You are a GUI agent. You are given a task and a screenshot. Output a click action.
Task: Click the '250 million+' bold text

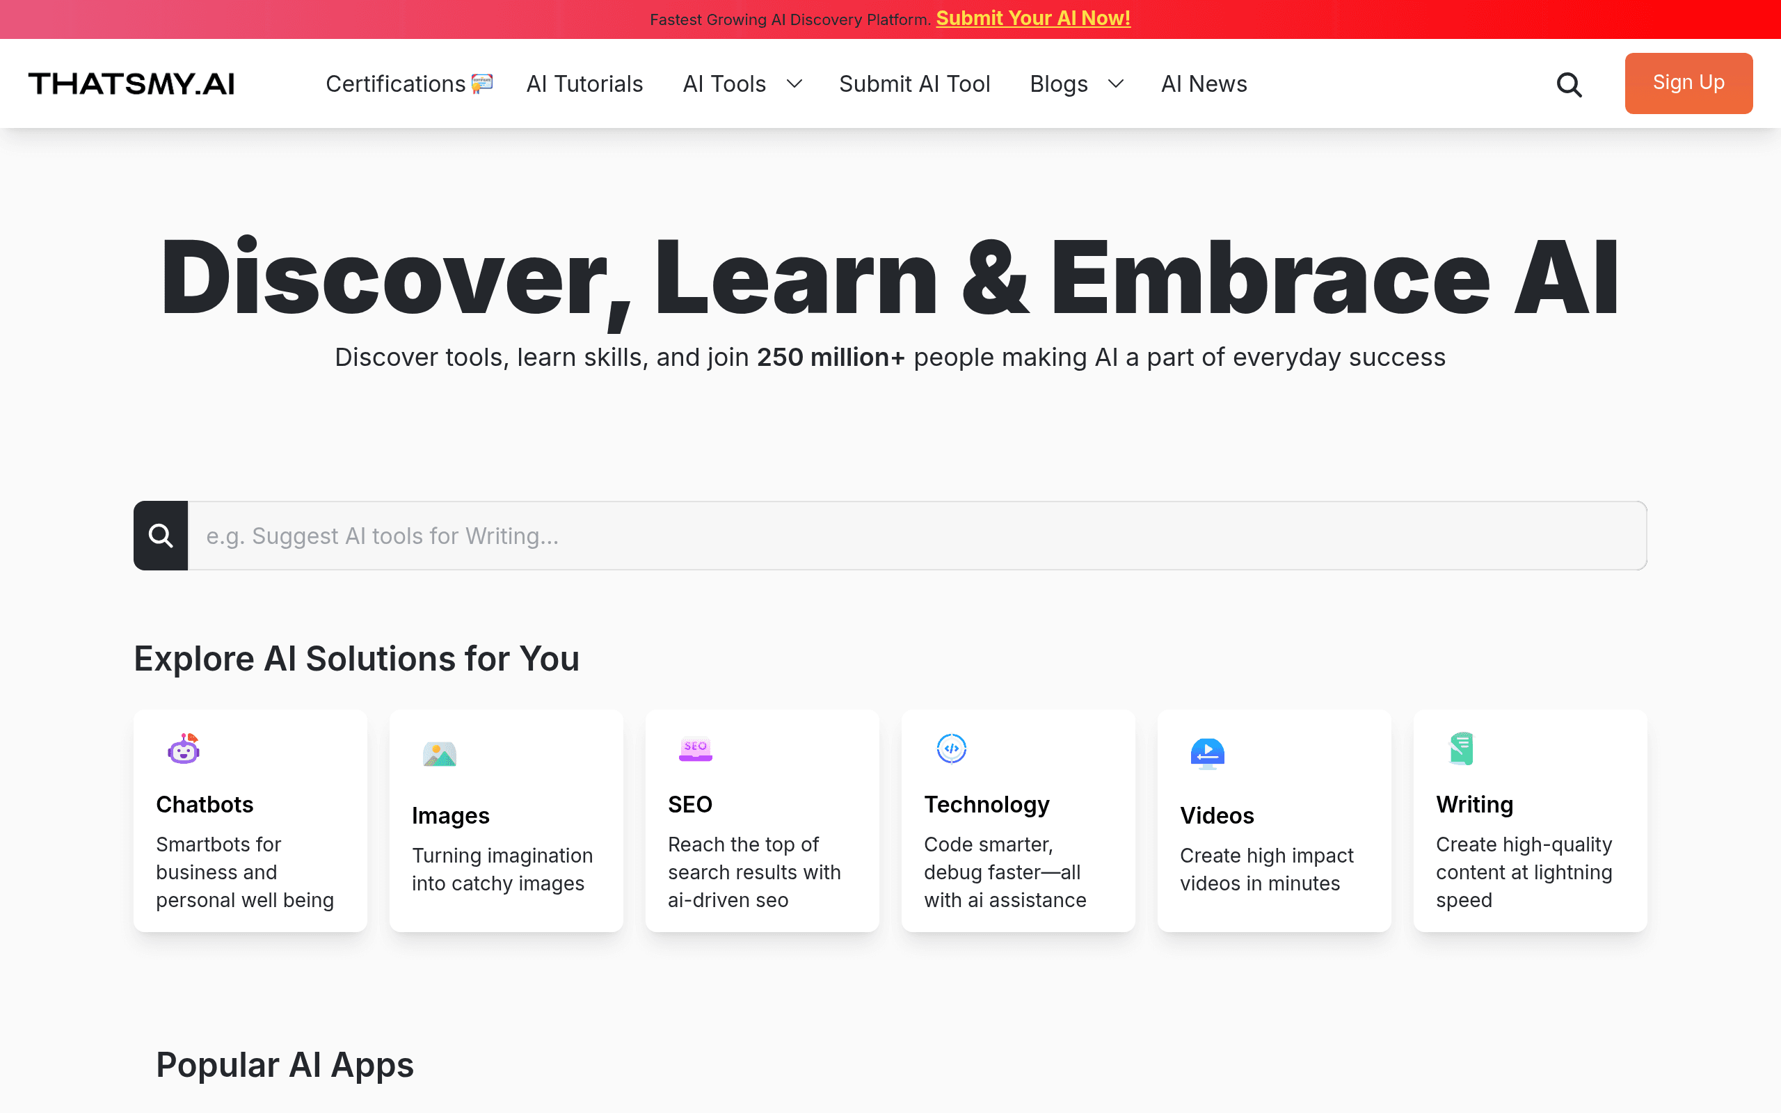coord(831,357)
